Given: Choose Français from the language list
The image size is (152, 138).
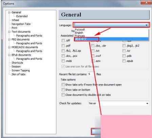Looking at the screenshot, I should (80, 36).
